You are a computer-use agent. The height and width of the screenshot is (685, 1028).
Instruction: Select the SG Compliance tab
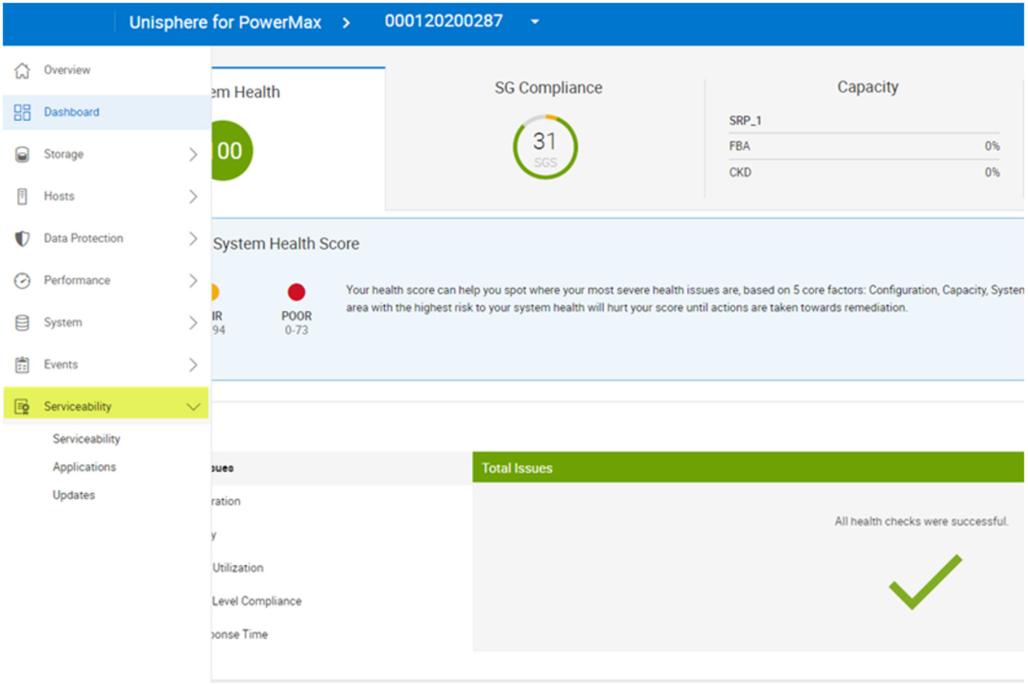pos(545,138)
